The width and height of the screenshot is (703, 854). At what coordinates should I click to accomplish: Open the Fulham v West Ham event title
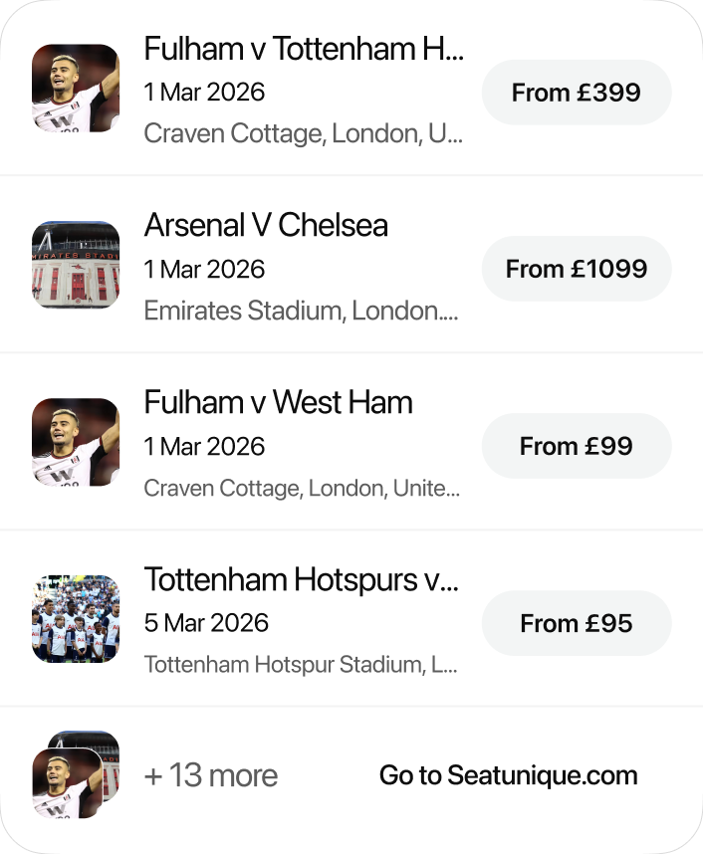click(x=278, y=402)
